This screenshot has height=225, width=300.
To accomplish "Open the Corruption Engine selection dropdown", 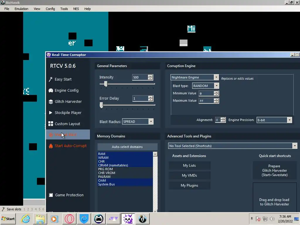I will 216,77.
